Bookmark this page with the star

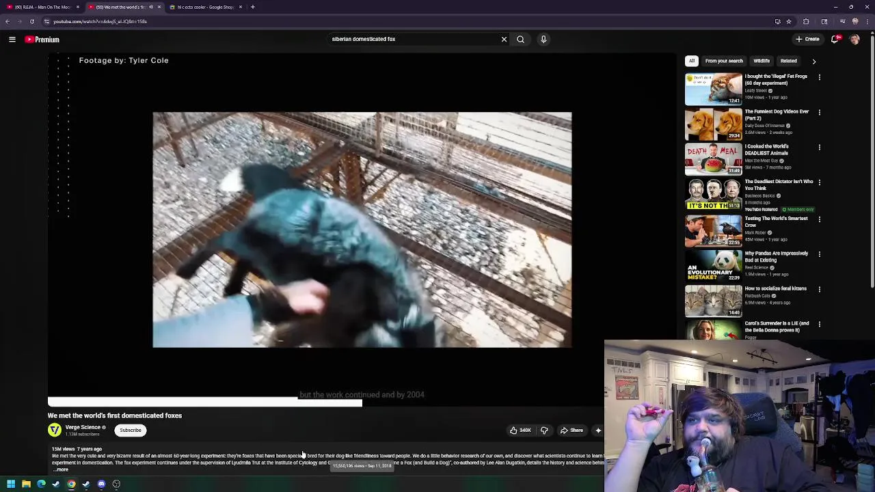(x=788, y=21)
